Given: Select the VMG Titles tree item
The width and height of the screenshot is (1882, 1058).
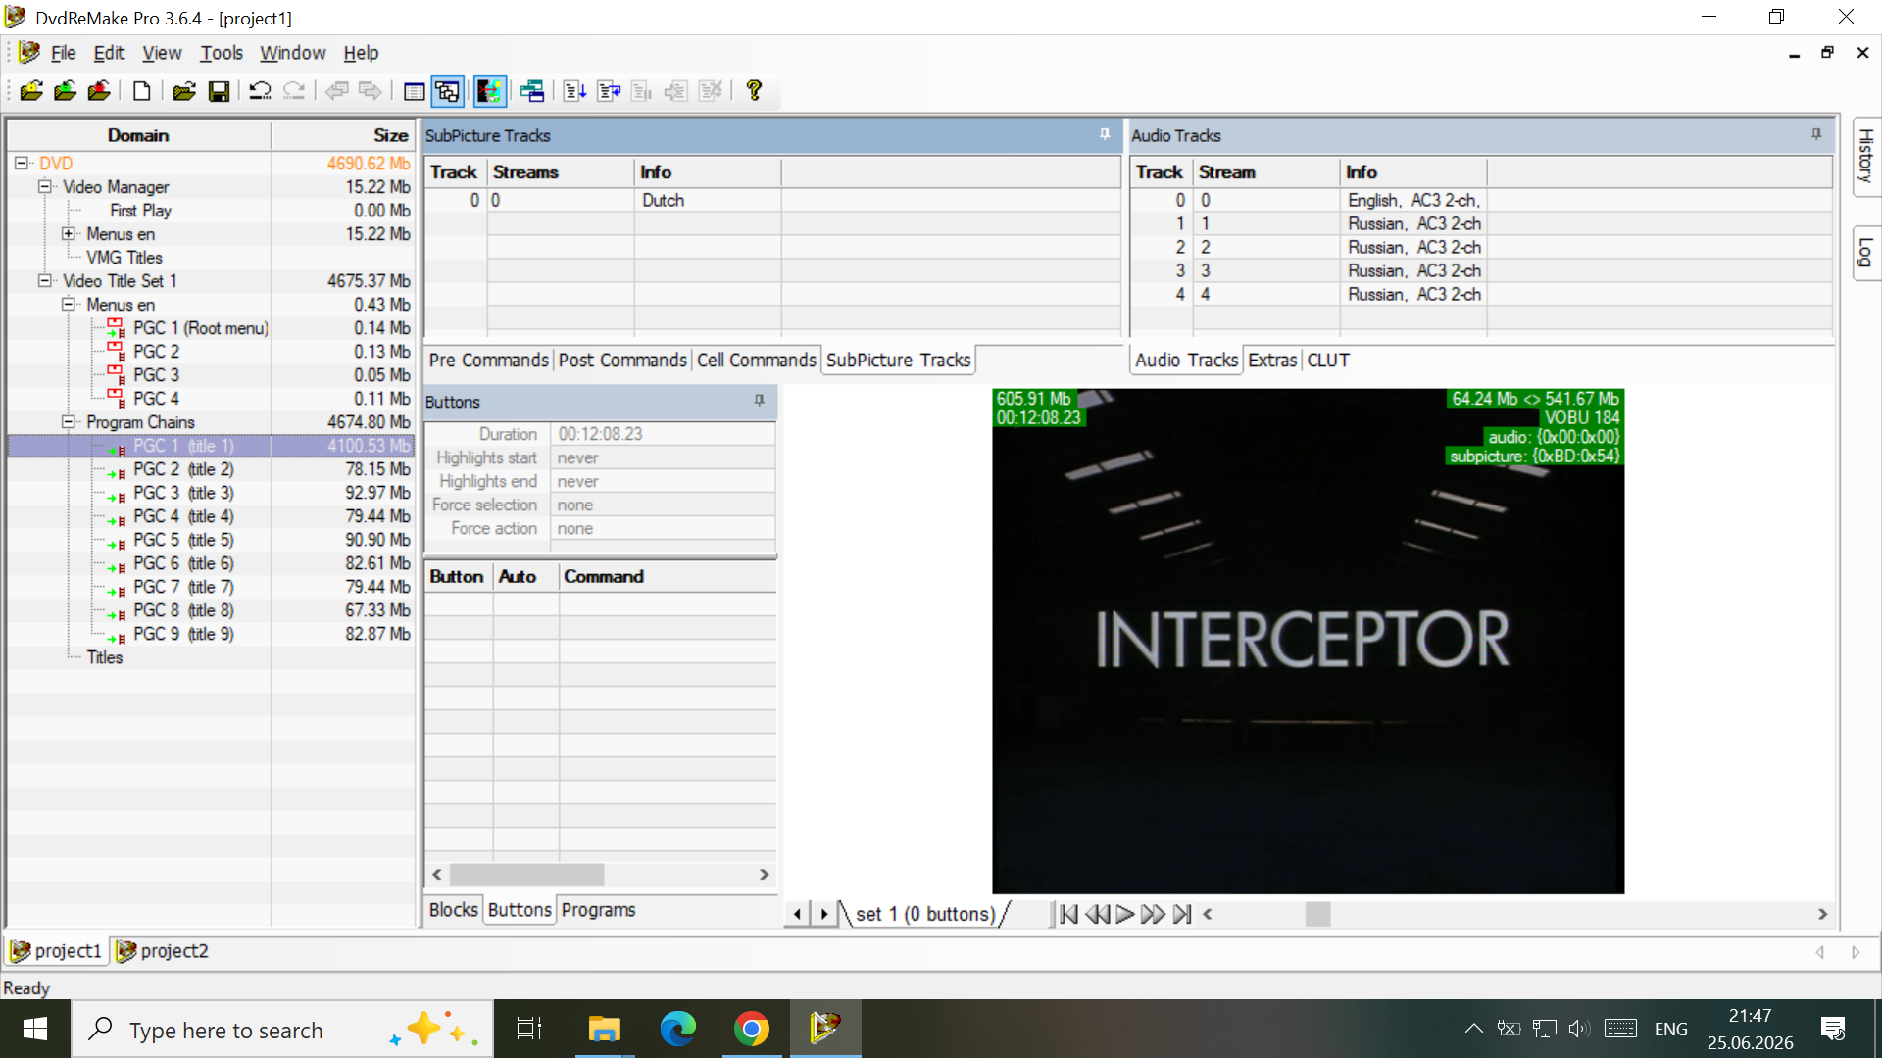Looking at the screenshot, I should coord(124,258).
